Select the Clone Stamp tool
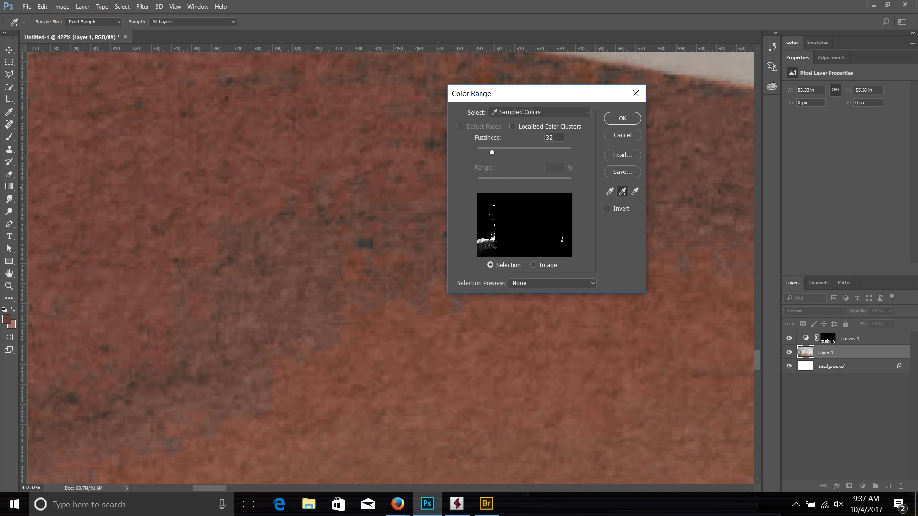The height and width of the screenshot is (516, 918). [x=9, y=149]
